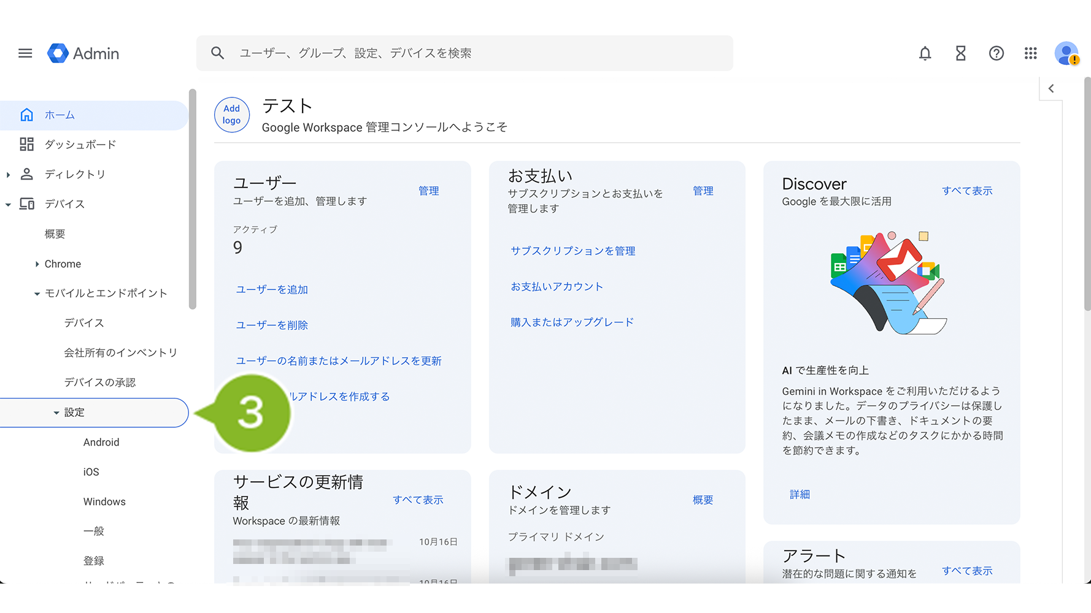Click the ユーザーを追加 link
This screenshot has width=1091, height=613.
click(272, 289)
